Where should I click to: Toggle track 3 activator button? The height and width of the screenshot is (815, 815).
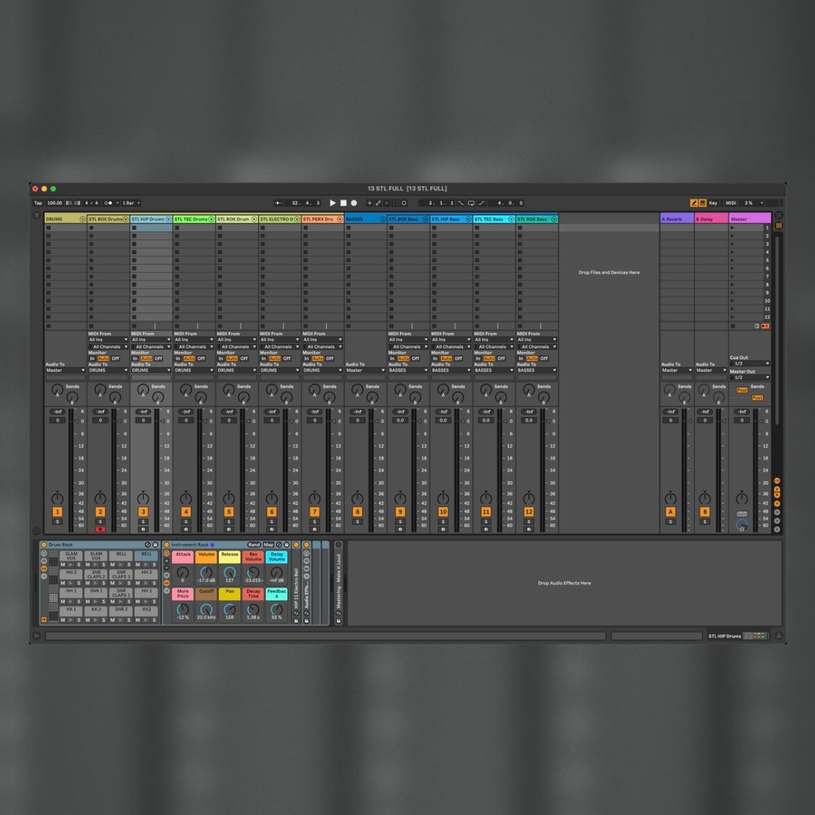143,512
